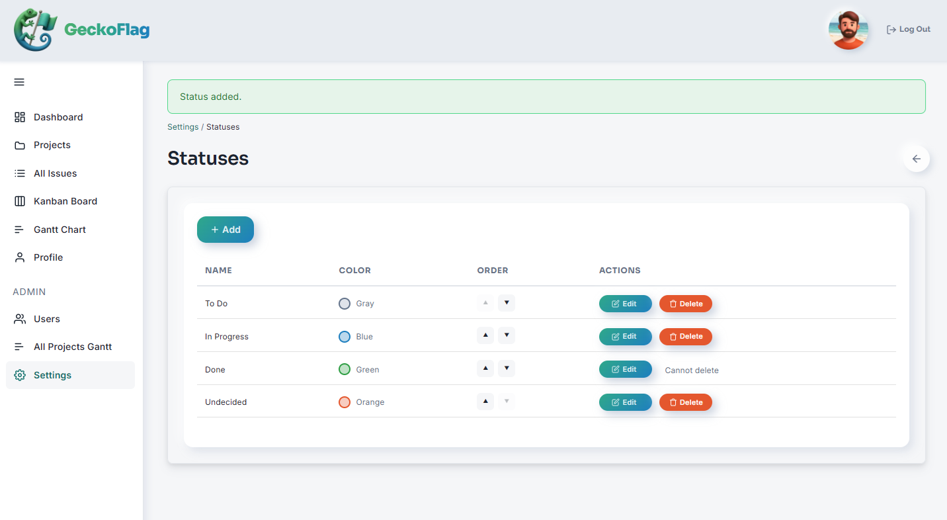This screenshot has height=520, width=947.
Task: Delete the To Do status
Action: pos(686,304)
